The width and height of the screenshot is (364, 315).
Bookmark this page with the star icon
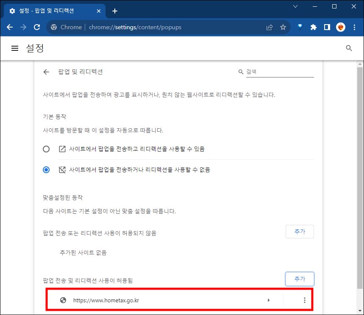click(x=283, y=27)
